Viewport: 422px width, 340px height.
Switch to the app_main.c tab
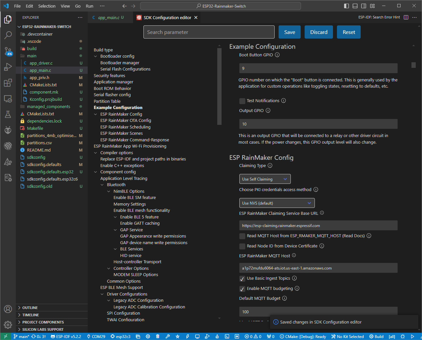pos(110,17)
